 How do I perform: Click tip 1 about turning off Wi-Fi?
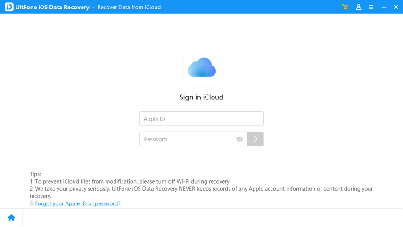tap(130, 181)
